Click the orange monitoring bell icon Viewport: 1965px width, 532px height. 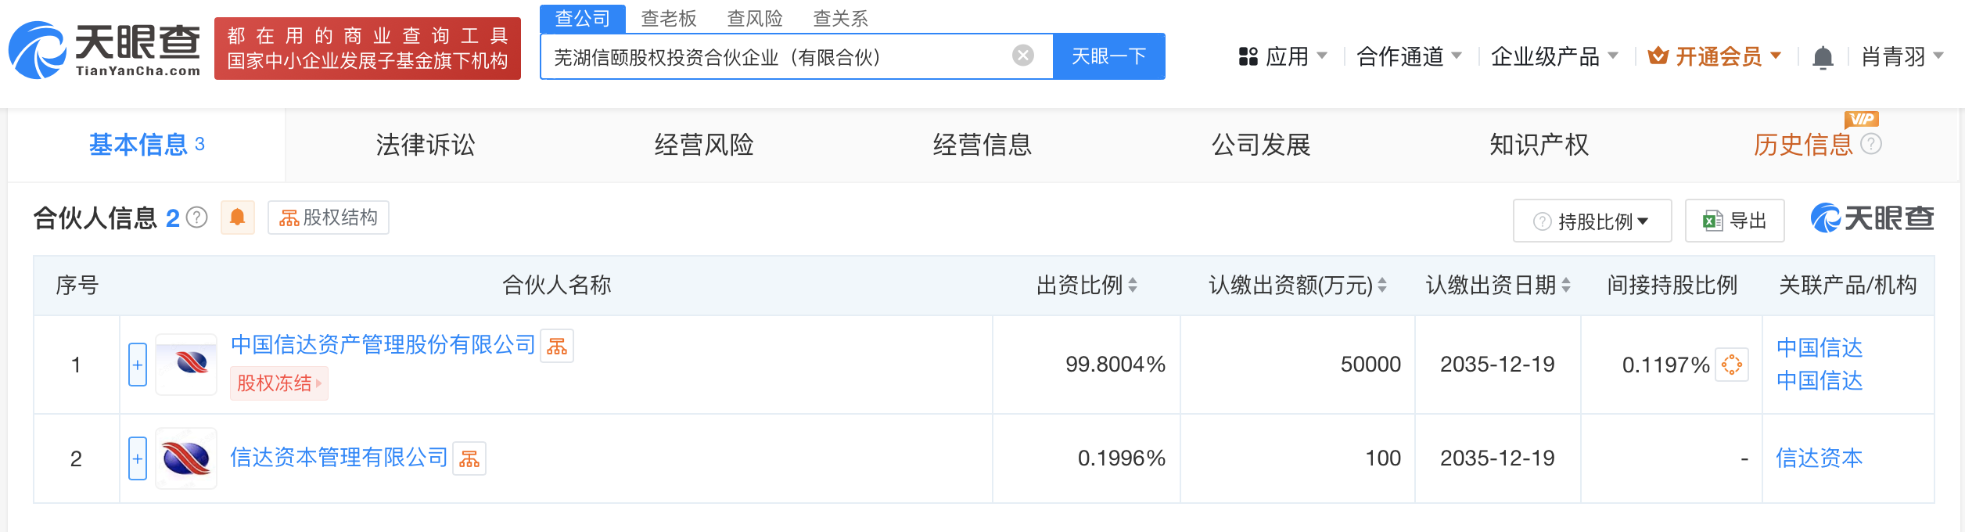(238, 217)
